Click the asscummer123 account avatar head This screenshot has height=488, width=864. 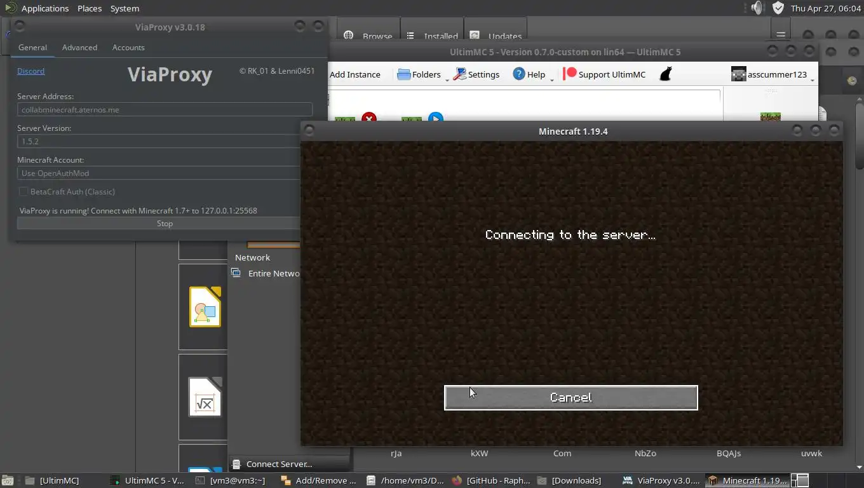[738, 74]
